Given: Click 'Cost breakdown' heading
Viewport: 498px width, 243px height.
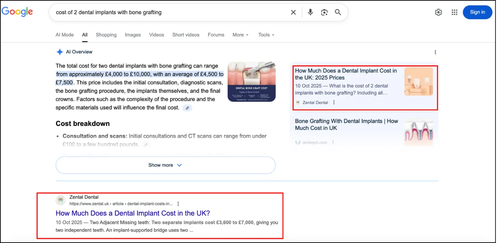Looking at the screenshot, I should [83, 124].
